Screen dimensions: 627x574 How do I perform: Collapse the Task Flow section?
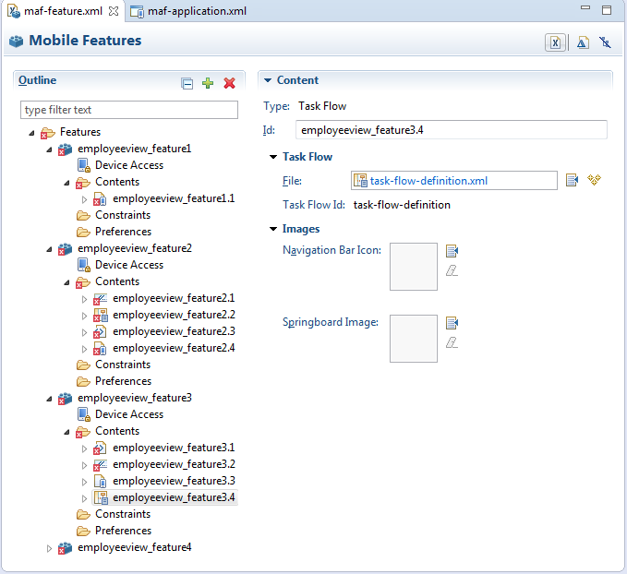[273, 157]
